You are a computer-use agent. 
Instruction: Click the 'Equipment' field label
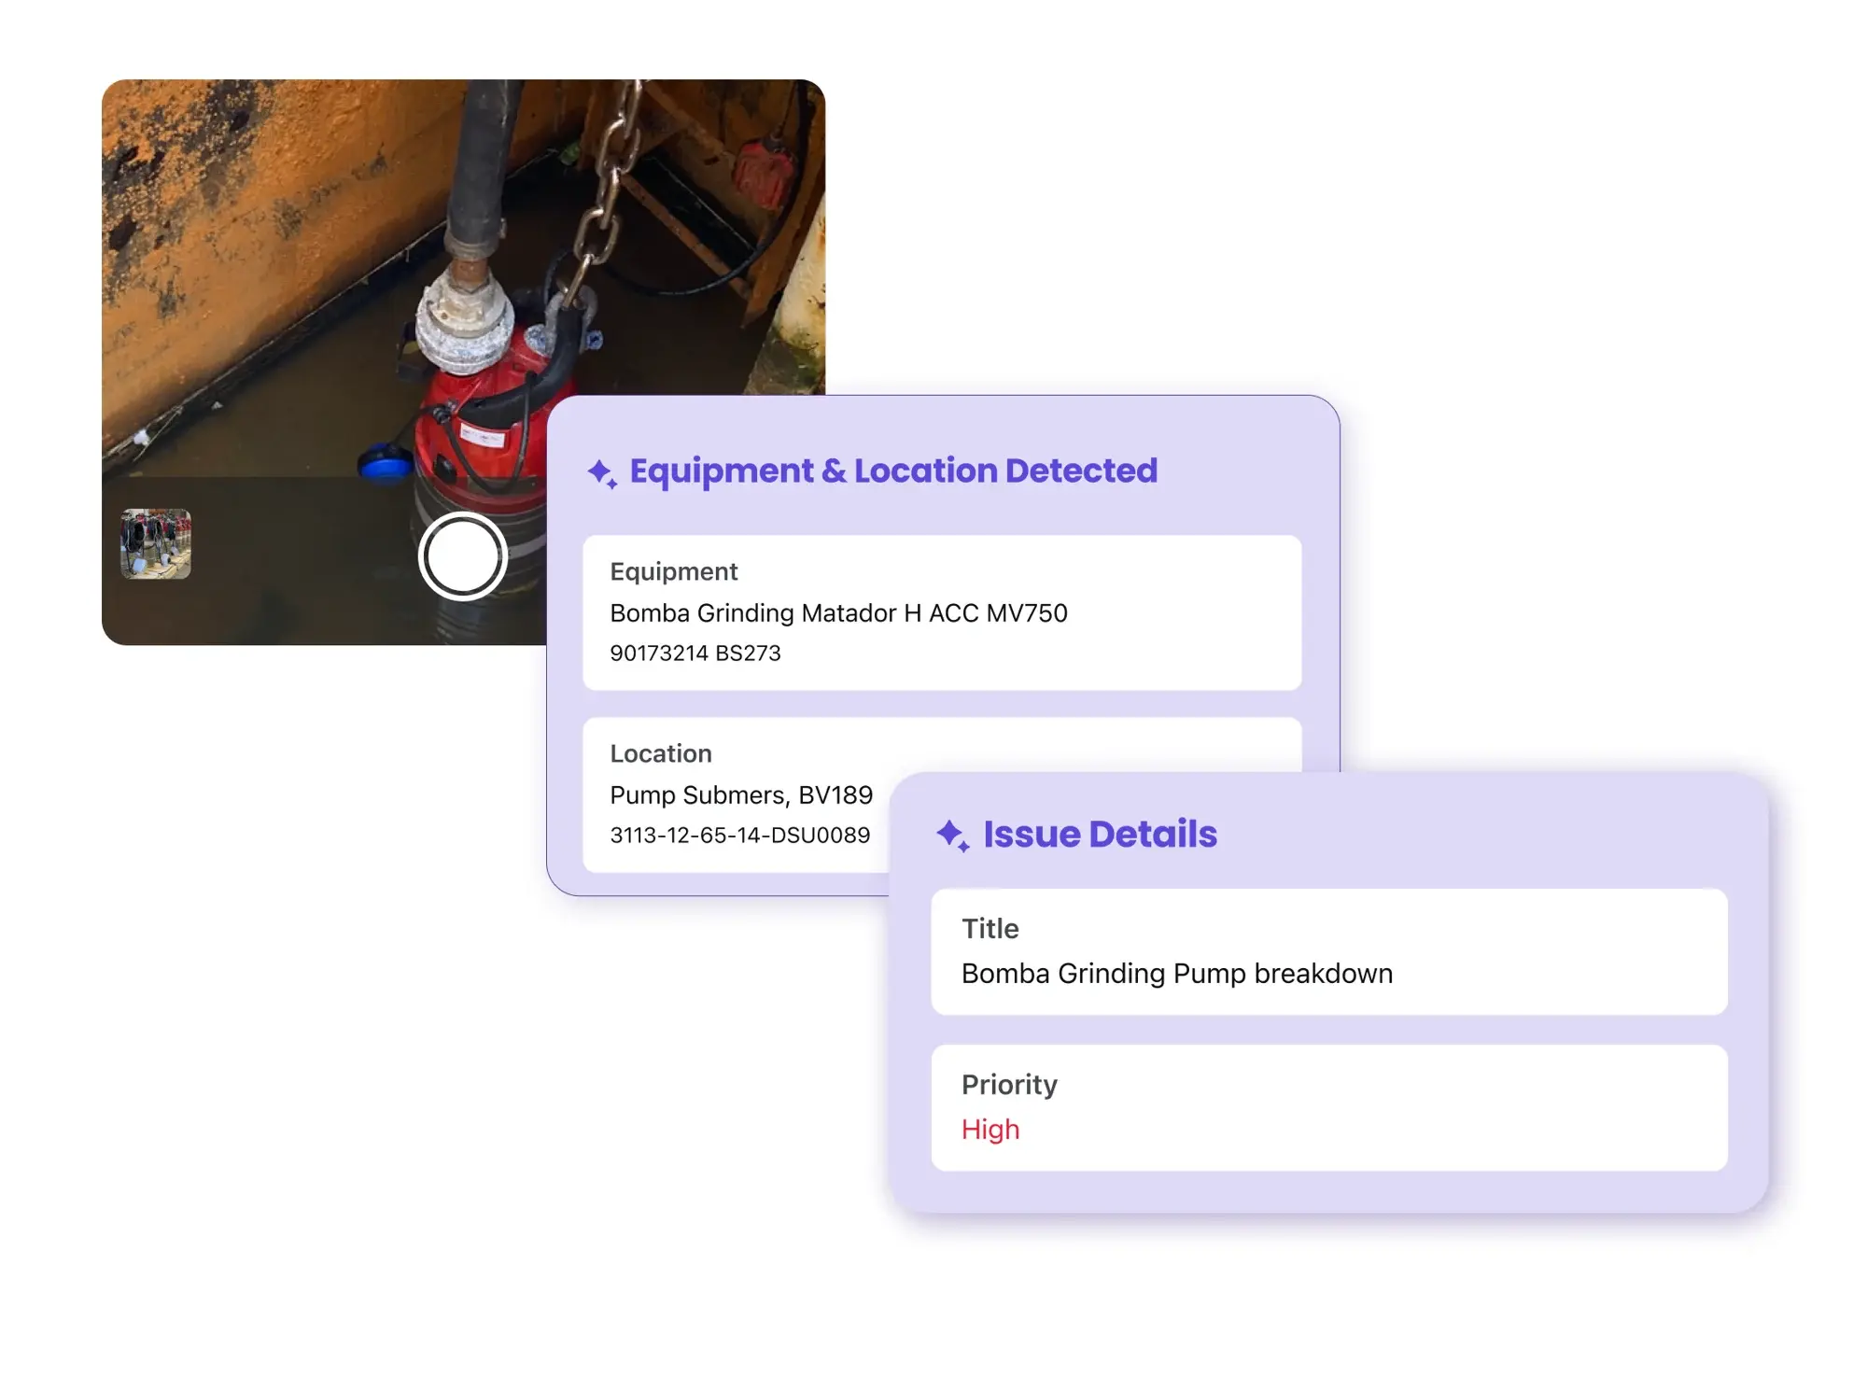click(x=674, y=572)
